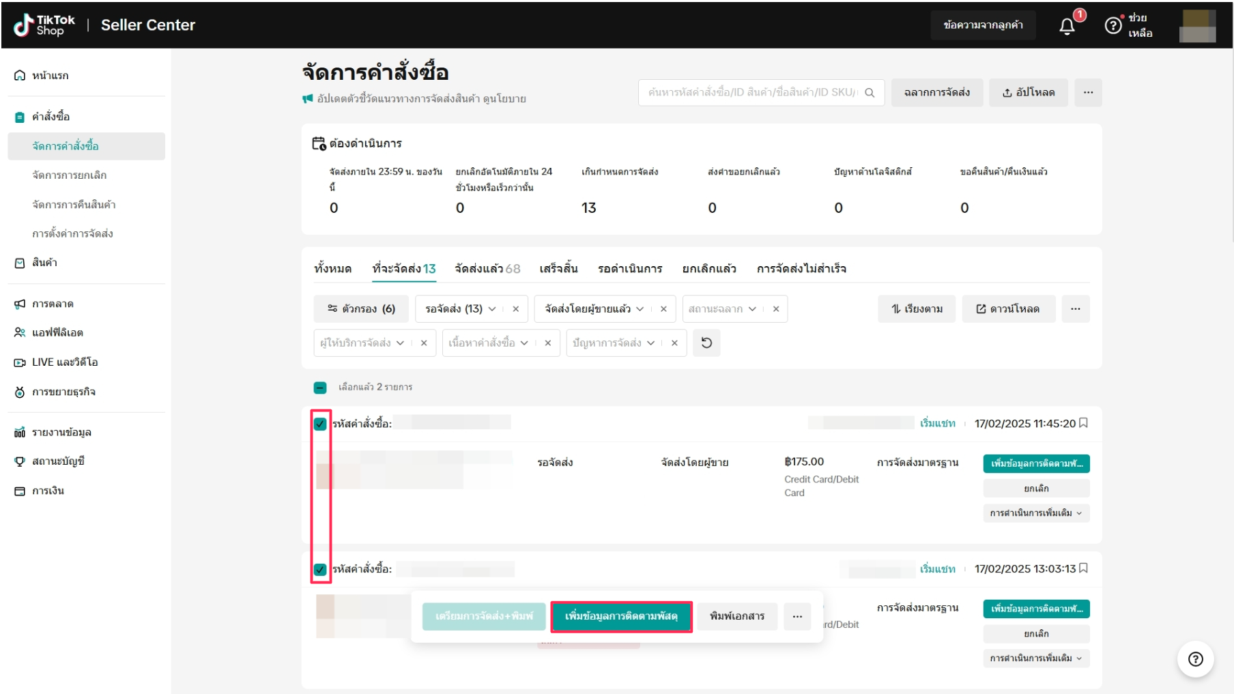Screen dimensions: 1234x694
Task: Clear the สถานะฉลาก filter
Action: [776, 309]
